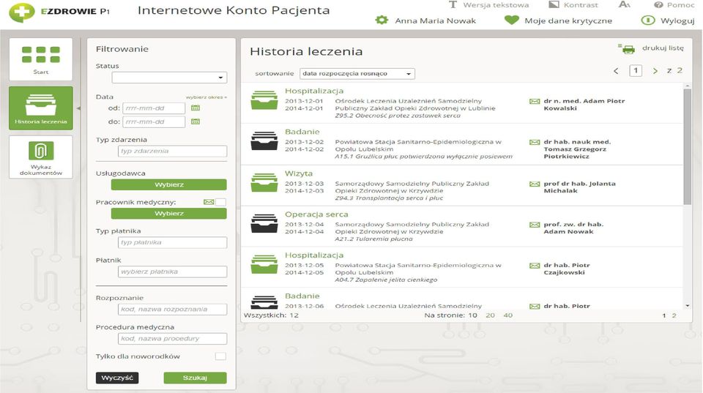Click the list scrollbar down arrow
Screen dimensions: 703x393
(688, 306)
